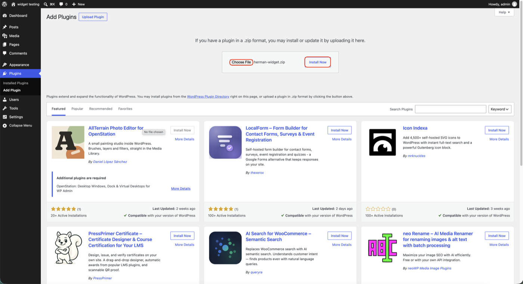
Task: Open author link Daniel López Sánchez
Action: (x=110, y=162)
